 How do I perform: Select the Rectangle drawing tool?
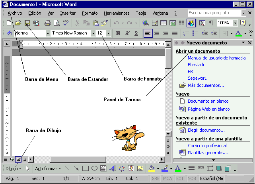(x=85, y=169)
